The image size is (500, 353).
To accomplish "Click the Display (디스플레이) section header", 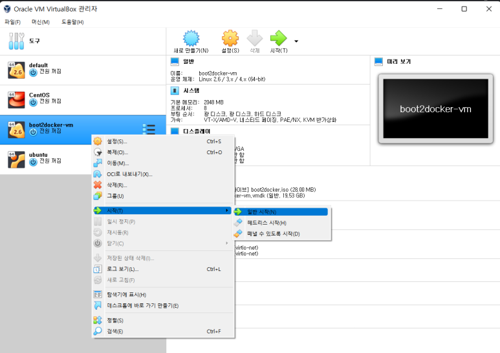I will click(197, 131).
